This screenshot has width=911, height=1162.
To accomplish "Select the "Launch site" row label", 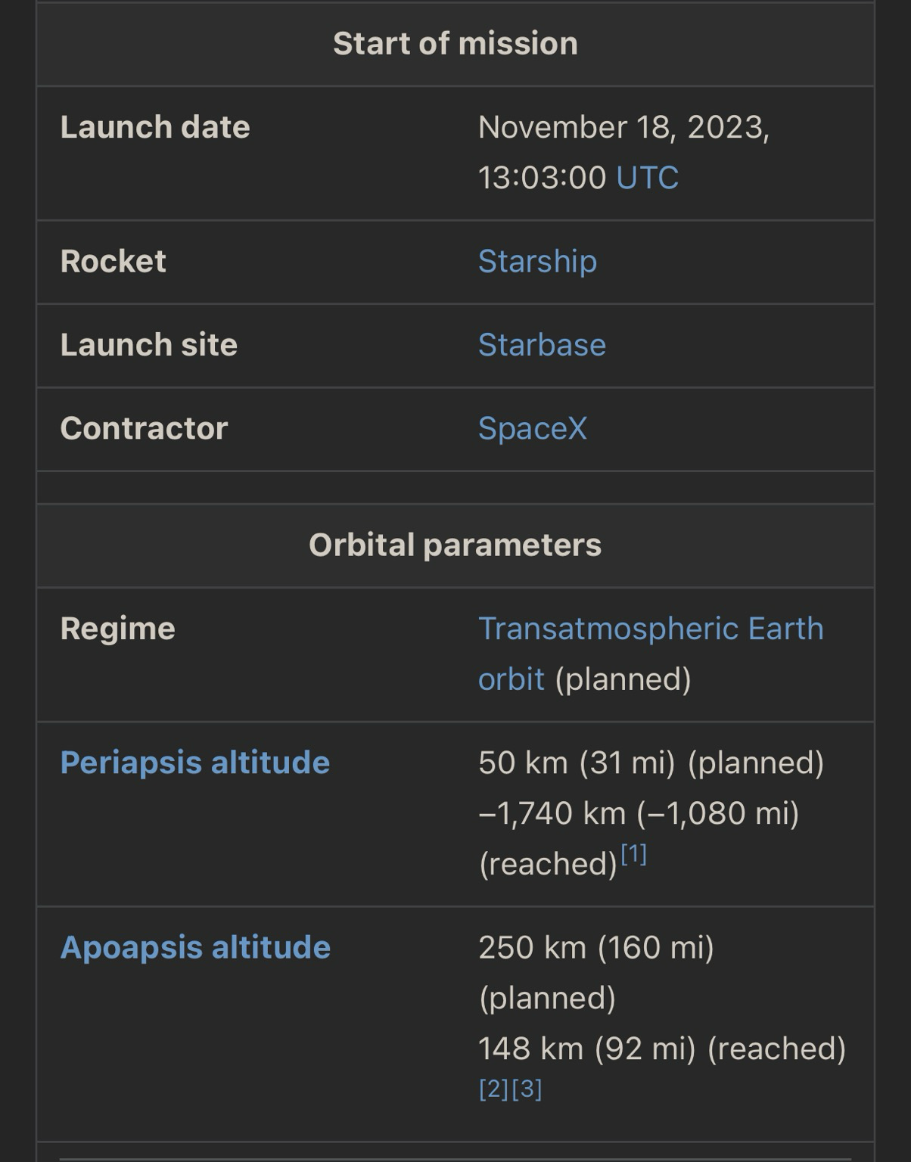I will click(148, 345).
